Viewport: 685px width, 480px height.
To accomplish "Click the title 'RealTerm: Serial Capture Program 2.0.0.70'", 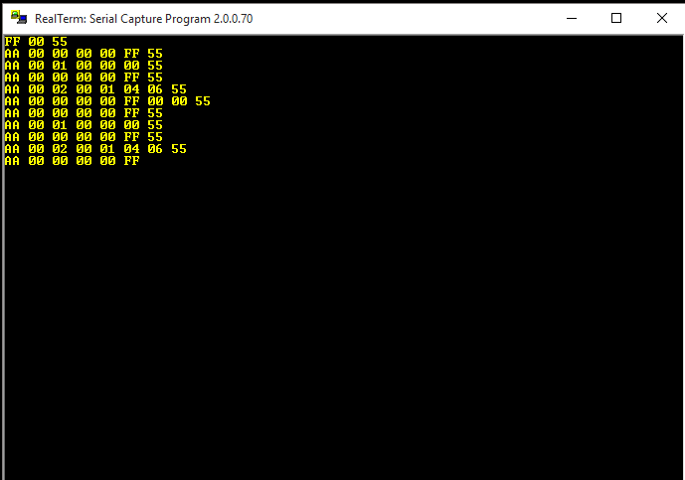I will (144, 19).
